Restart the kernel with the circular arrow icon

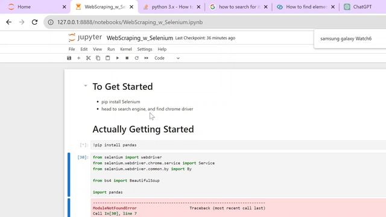(137, 58)
